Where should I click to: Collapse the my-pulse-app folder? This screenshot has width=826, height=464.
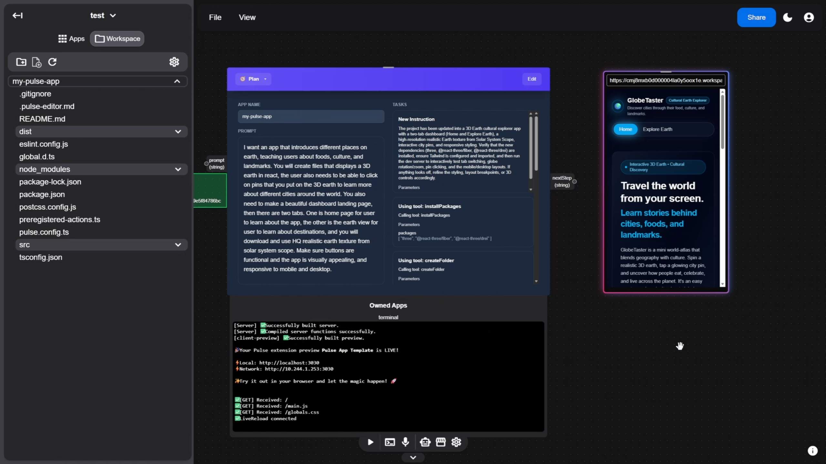[177, 81]
